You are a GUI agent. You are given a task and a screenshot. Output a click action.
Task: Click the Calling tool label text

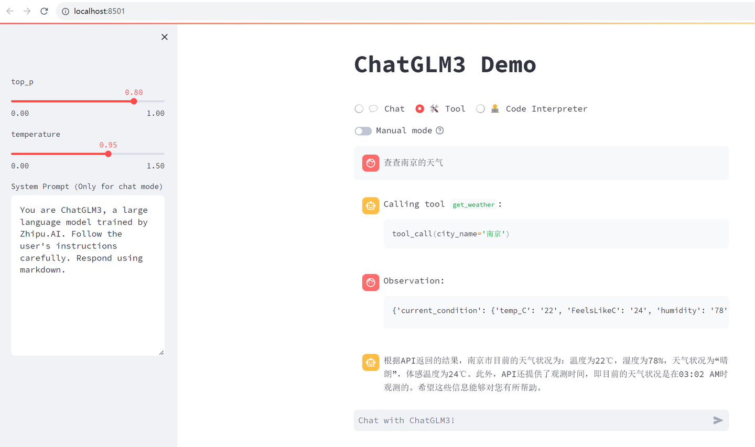tap(414, 204)
